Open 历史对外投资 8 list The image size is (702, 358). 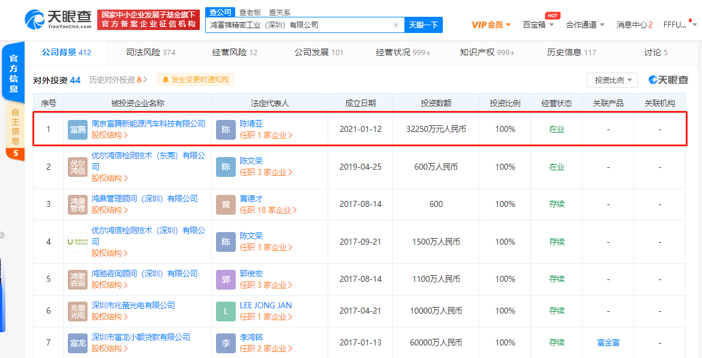pyautogui.click(x=118, y=80)
